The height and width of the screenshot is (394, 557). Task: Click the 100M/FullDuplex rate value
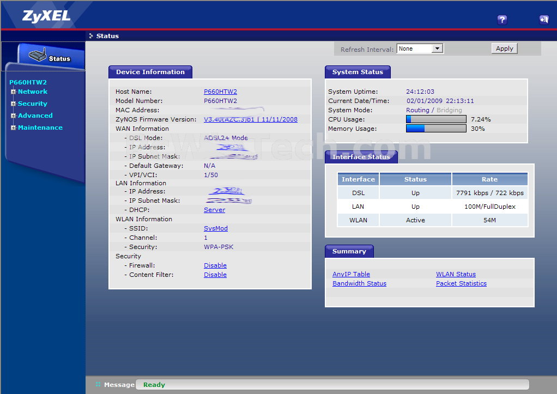point(489,207)
